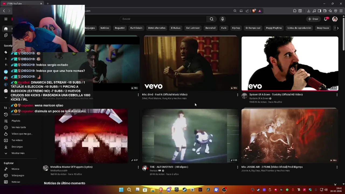This screenshot has width=345, height=194.
Task: Go back with the browser back arrow
Action: pos(4,11)
